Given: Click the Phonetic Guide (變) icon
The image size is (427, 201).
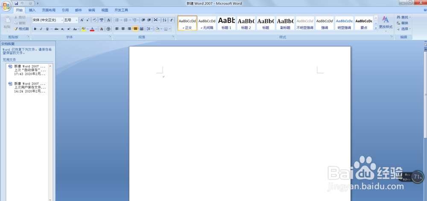Looking at the screenshot, I should click(x=102, y=20).
